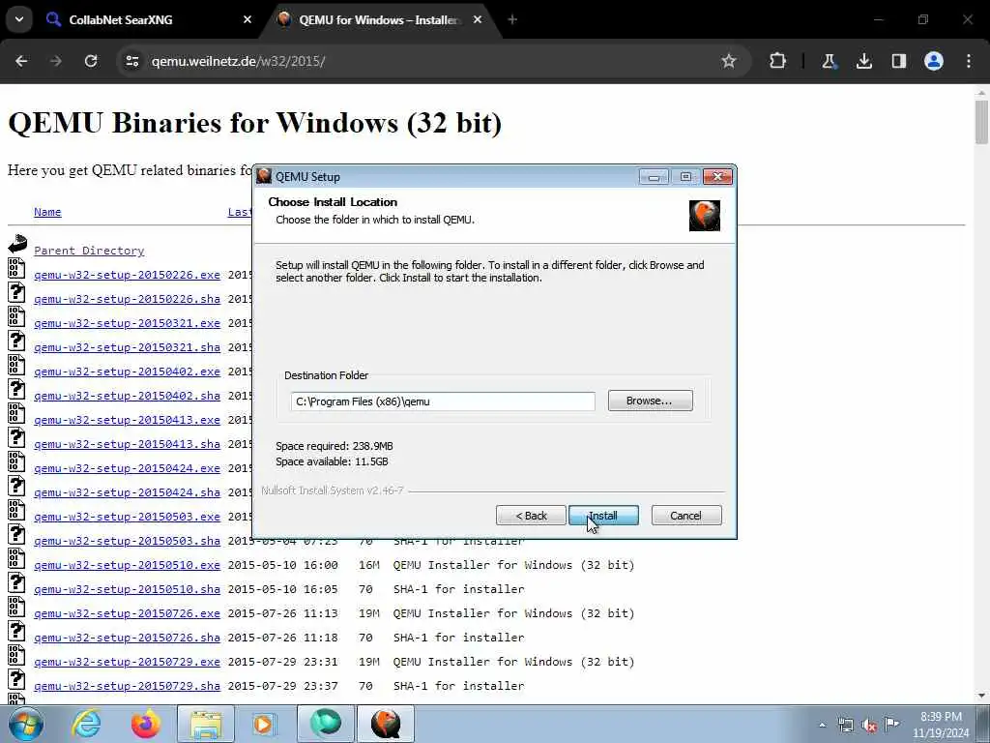Download qemu-w32-setup-20150424.exe
Screen dimensions: 990x743
[127, 468]
